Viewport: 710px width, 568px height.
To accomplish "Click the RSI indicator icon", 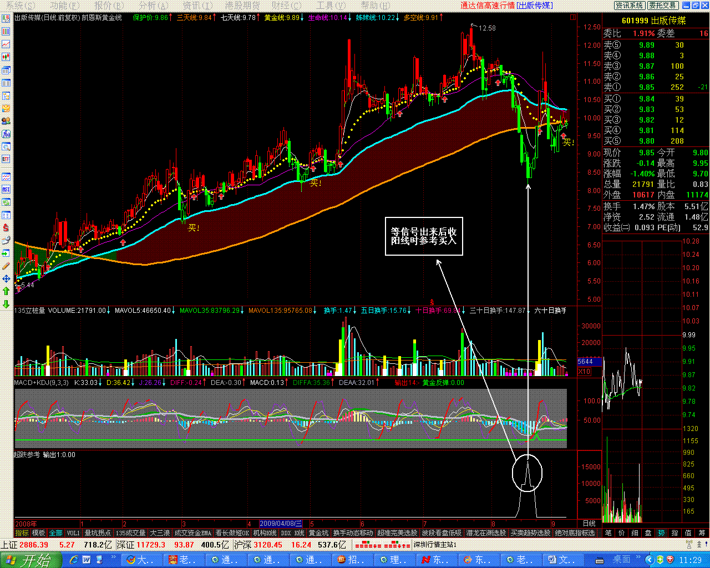I will pyautogui.click(x=6, y=189).
